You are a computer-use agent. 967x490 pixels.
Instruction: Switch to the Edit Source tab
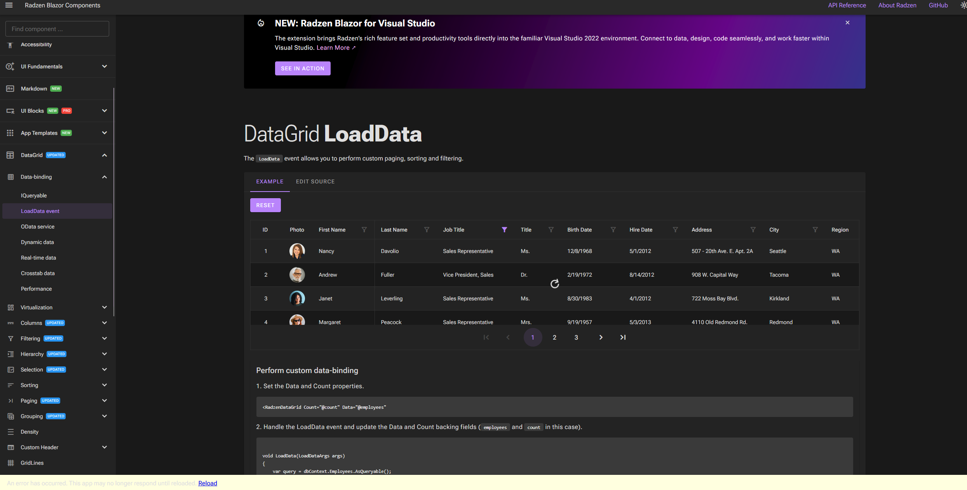pos(315,181)
